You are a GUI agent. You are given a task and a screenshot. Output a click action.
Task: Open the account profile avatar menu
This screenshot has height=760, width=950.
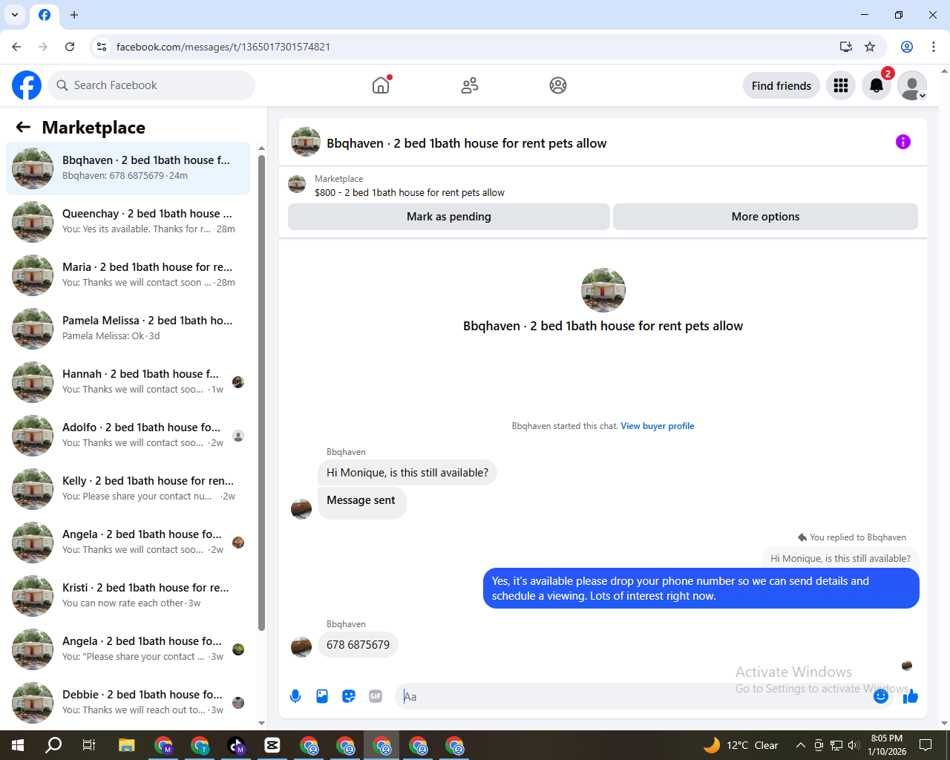point(912,85)
